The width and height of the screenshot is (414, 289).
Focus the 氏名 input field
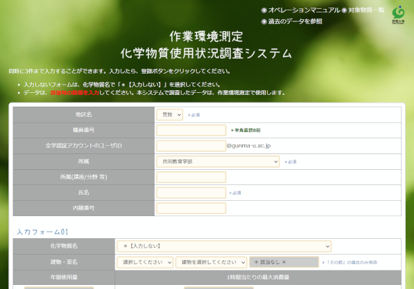pos(191,193)
